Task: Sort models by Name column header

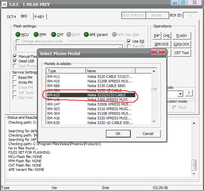Action: click(110, 71)
